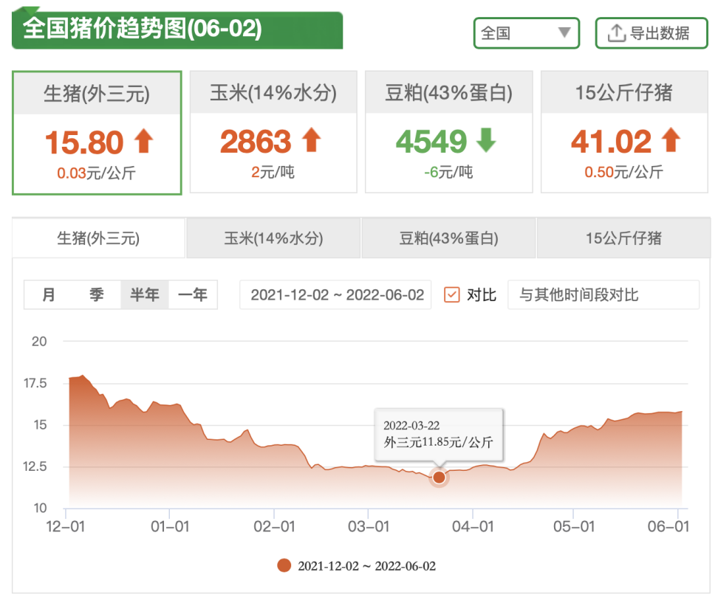Open the 与其他时间段对比 period selector
This screenshot has width=718, height=600.
click(x=603, y=294)
